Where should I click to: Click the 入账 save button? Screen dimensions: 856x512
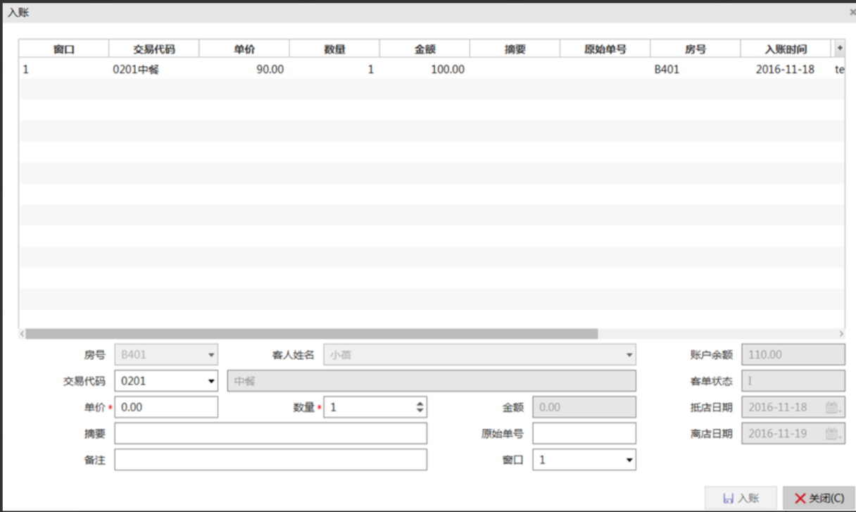[741, 498]
